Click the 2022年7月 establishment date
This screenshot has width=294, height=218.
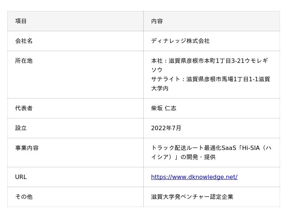pos(166,128)
